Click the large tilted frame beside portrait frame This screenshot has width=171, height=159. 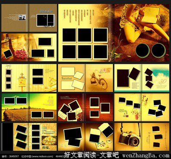tap(134, 74)
